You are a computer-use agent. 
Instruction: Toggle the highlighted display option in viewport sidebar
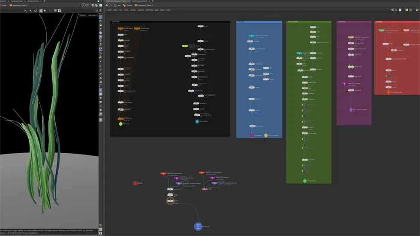pos(101,91)
